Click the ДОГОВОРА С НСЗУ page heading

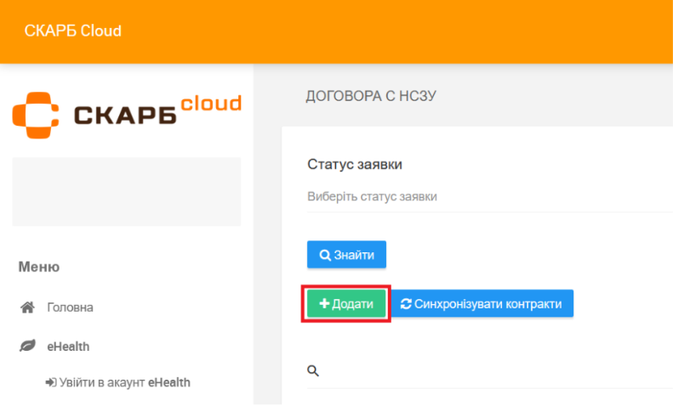pos(370,96)
